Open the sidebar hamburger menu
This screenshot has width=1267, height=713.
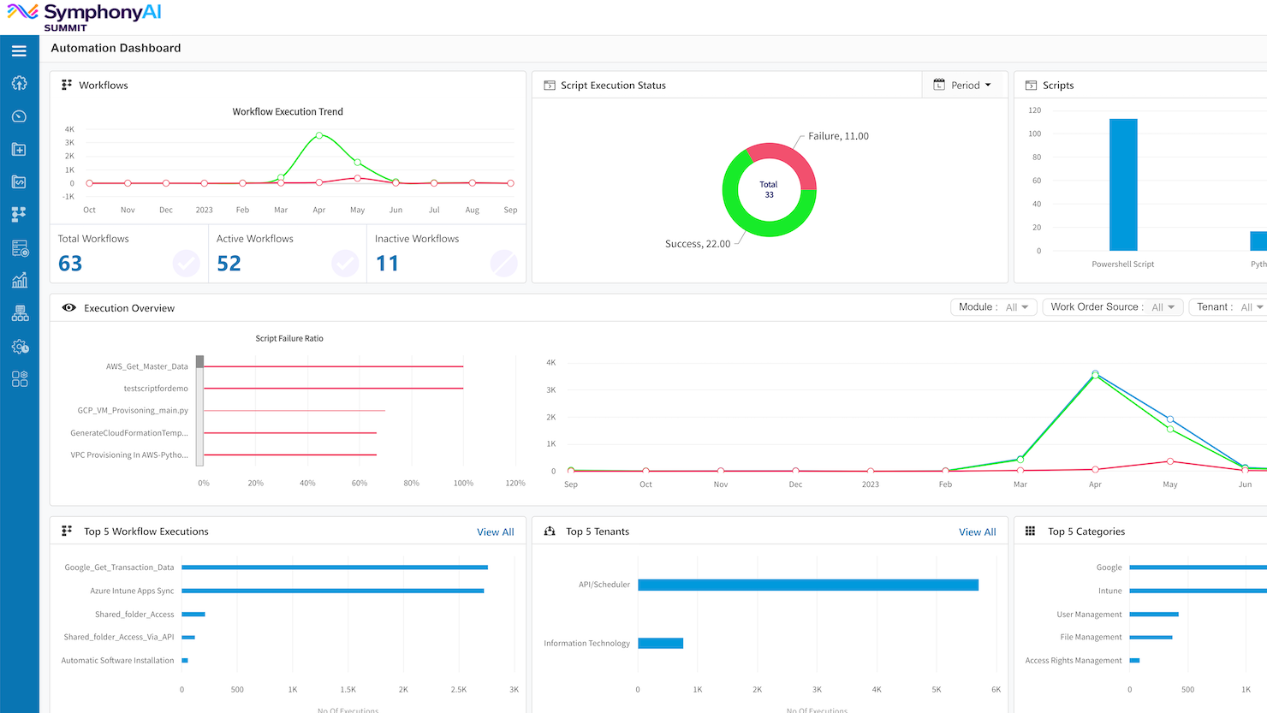tap(19, 51)
